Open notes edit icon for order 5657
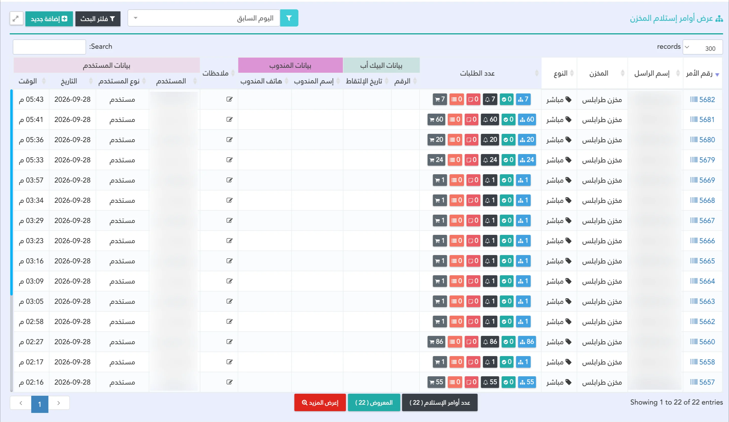Screen dimensions: 729x422 (x=230, y=382)
